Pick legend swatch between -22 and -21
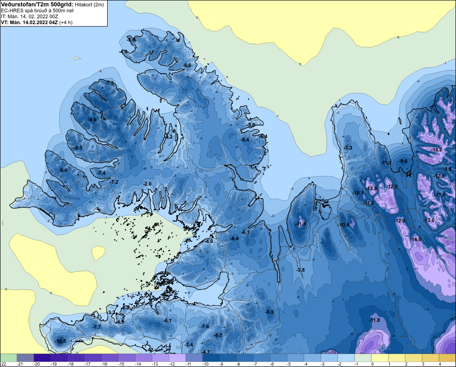The width and height of the screenshot is (456, 367). pos(9,358)
